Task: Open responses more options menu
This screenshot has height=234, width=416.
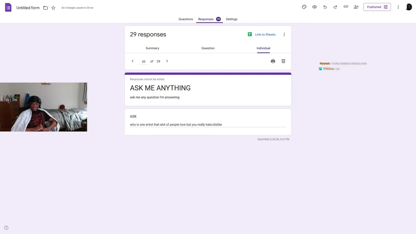Action: (284, 34)
